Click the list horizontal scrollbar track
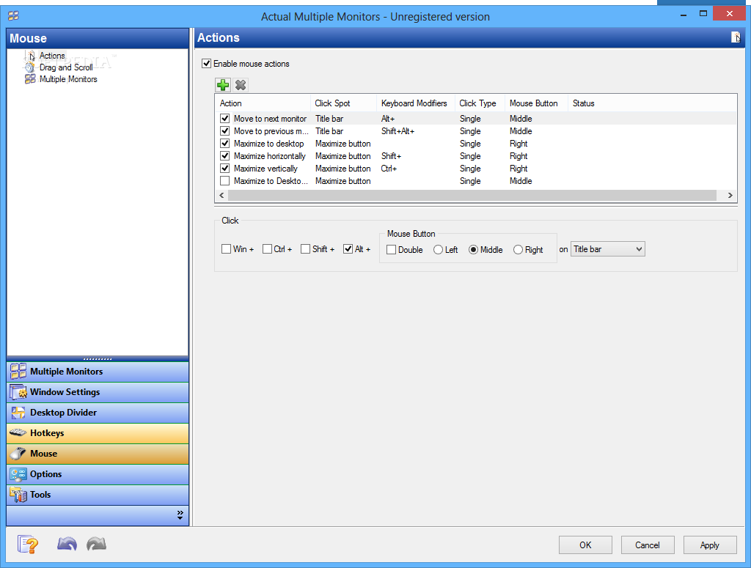The width and height of the screenshot is (751, 568). coord(472,195)
